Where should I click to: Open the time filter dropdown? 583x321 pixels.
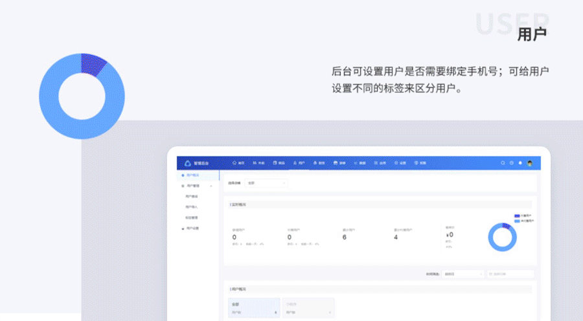click(x=463, y=274)
